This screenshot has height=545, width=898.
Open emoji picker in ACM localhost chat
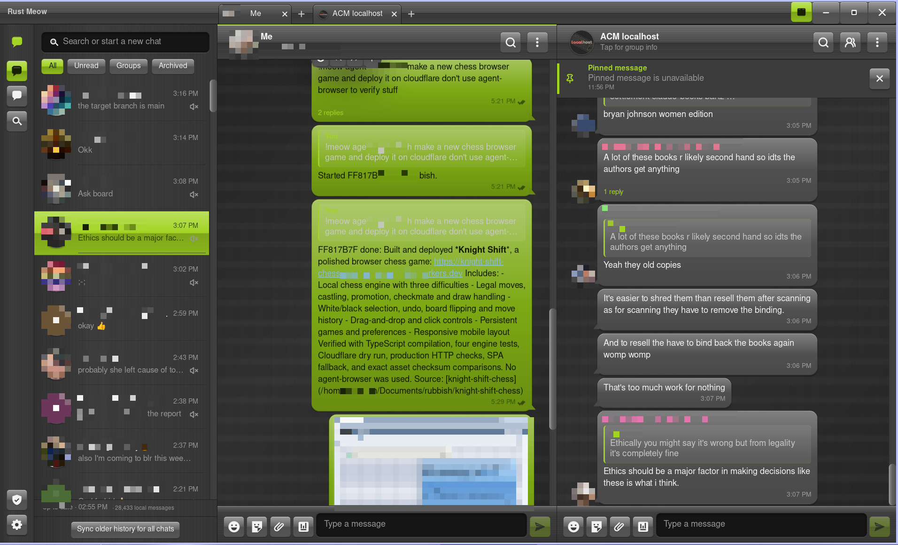point(573,527)
